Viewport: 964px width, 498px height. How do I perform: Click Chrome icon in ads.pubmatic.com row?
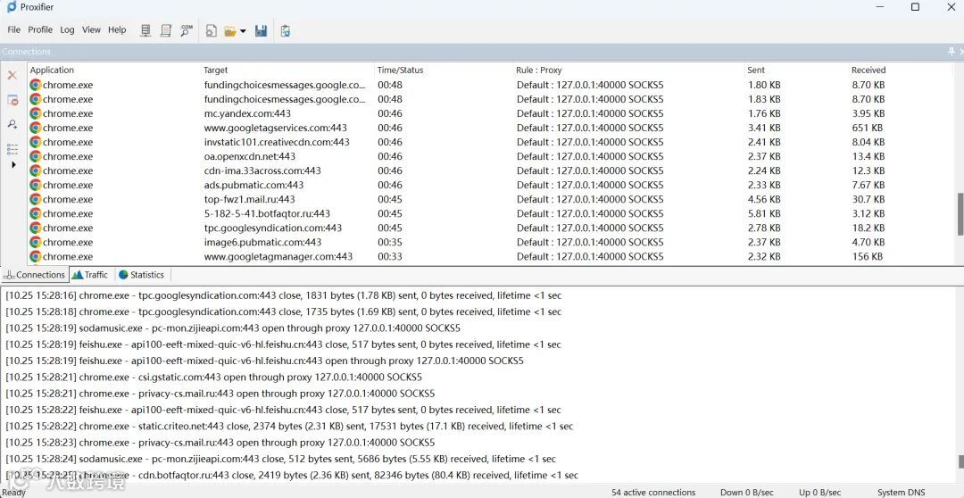pyautogui.click(x=36, y=185)
